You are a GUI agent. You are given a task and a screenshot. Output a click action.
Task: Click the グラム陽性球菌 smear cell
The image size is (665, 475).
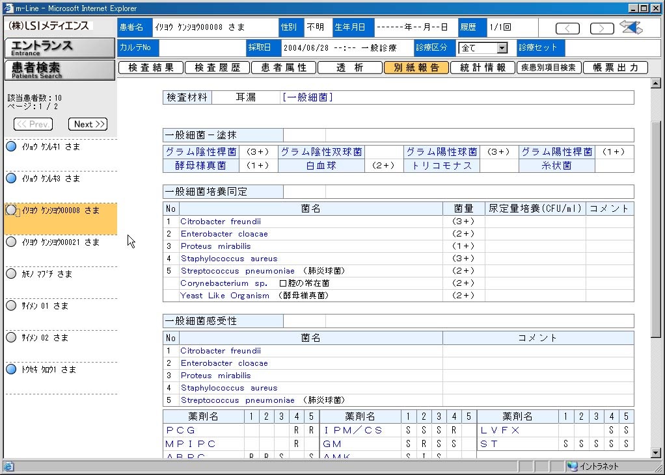point(442,152)
